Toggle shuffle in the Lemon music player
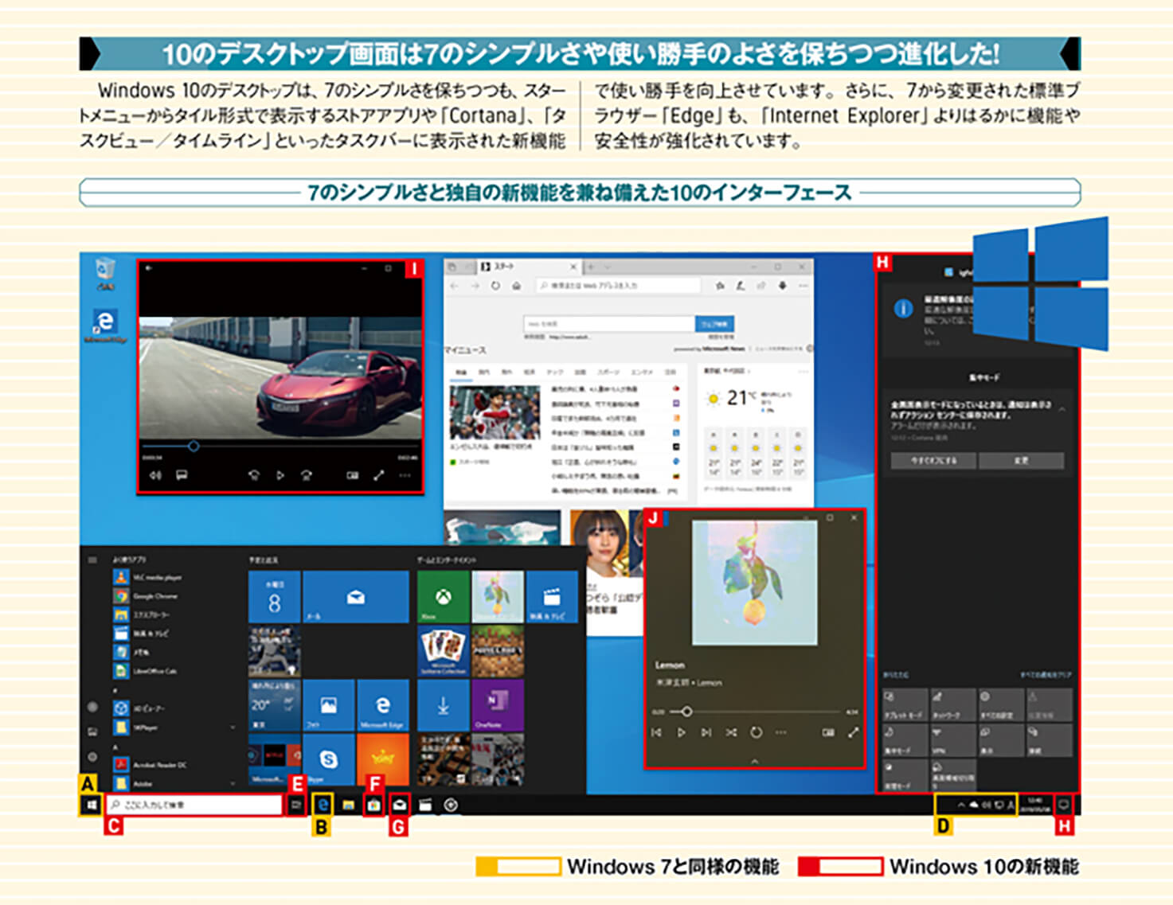The height and width of the screenshot is (905, 1173). [731, 732]
